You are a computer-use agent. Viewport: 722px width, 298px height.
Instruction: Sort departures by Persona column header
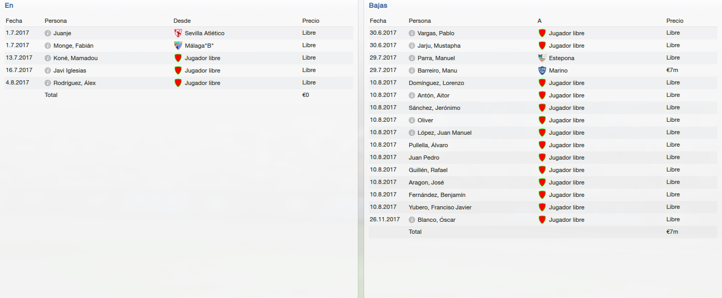(x=420, y=21)
